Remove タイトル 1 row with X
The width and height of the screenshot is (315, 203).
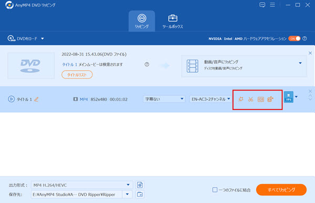(310, 91)
